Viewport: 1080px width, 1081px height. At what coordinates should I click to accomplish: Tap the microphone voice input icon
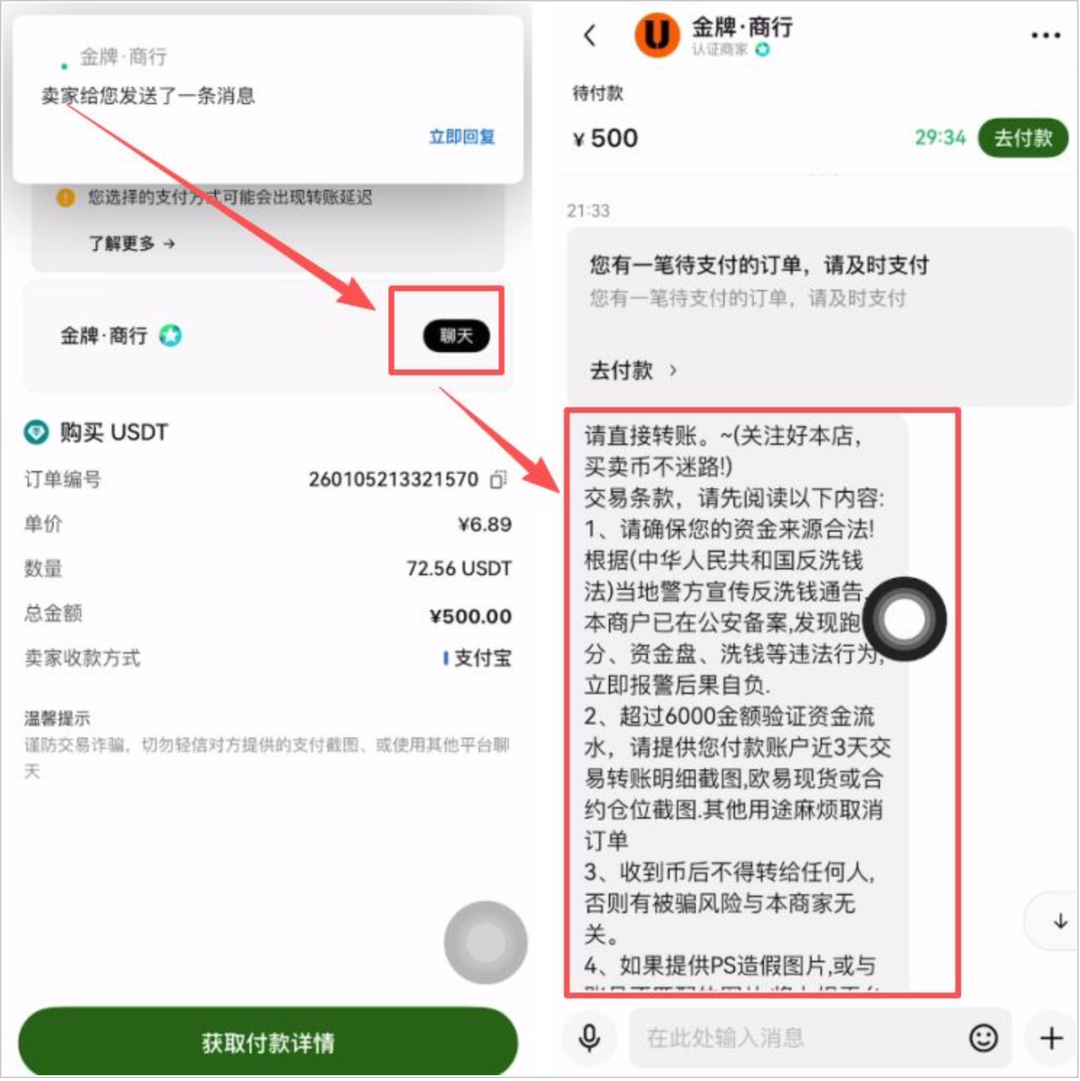(589, 1038)
